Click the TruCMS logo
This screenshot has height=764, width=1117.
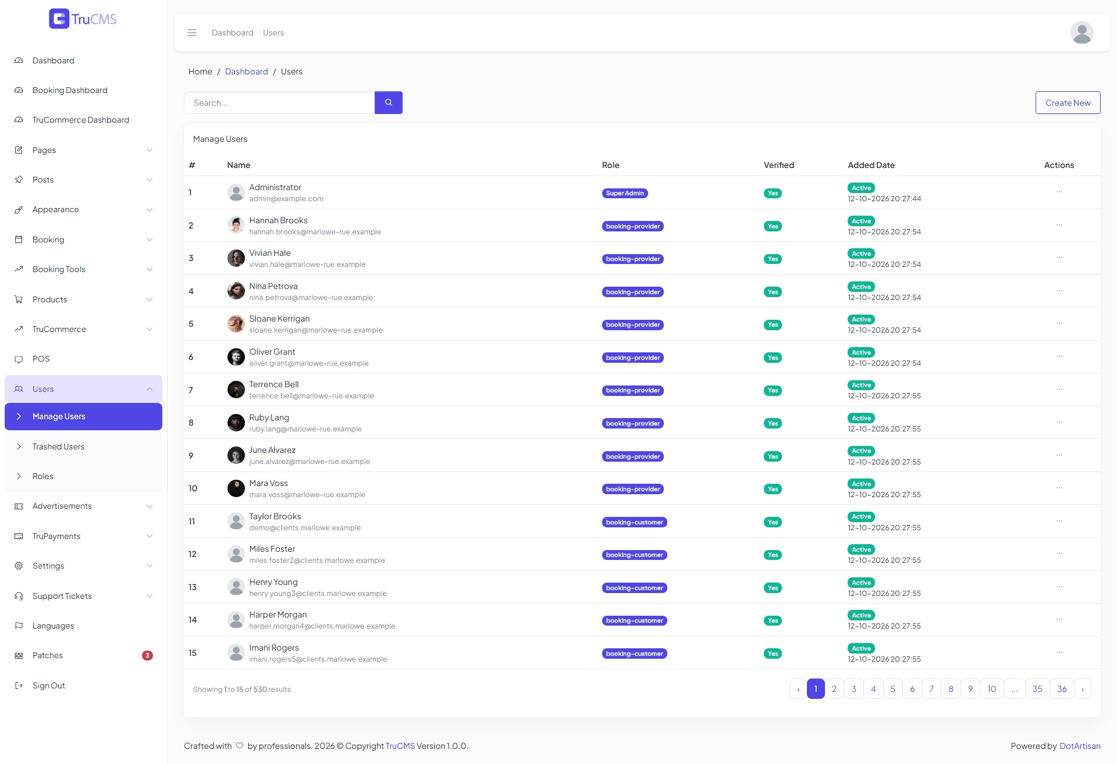[83, 19]
